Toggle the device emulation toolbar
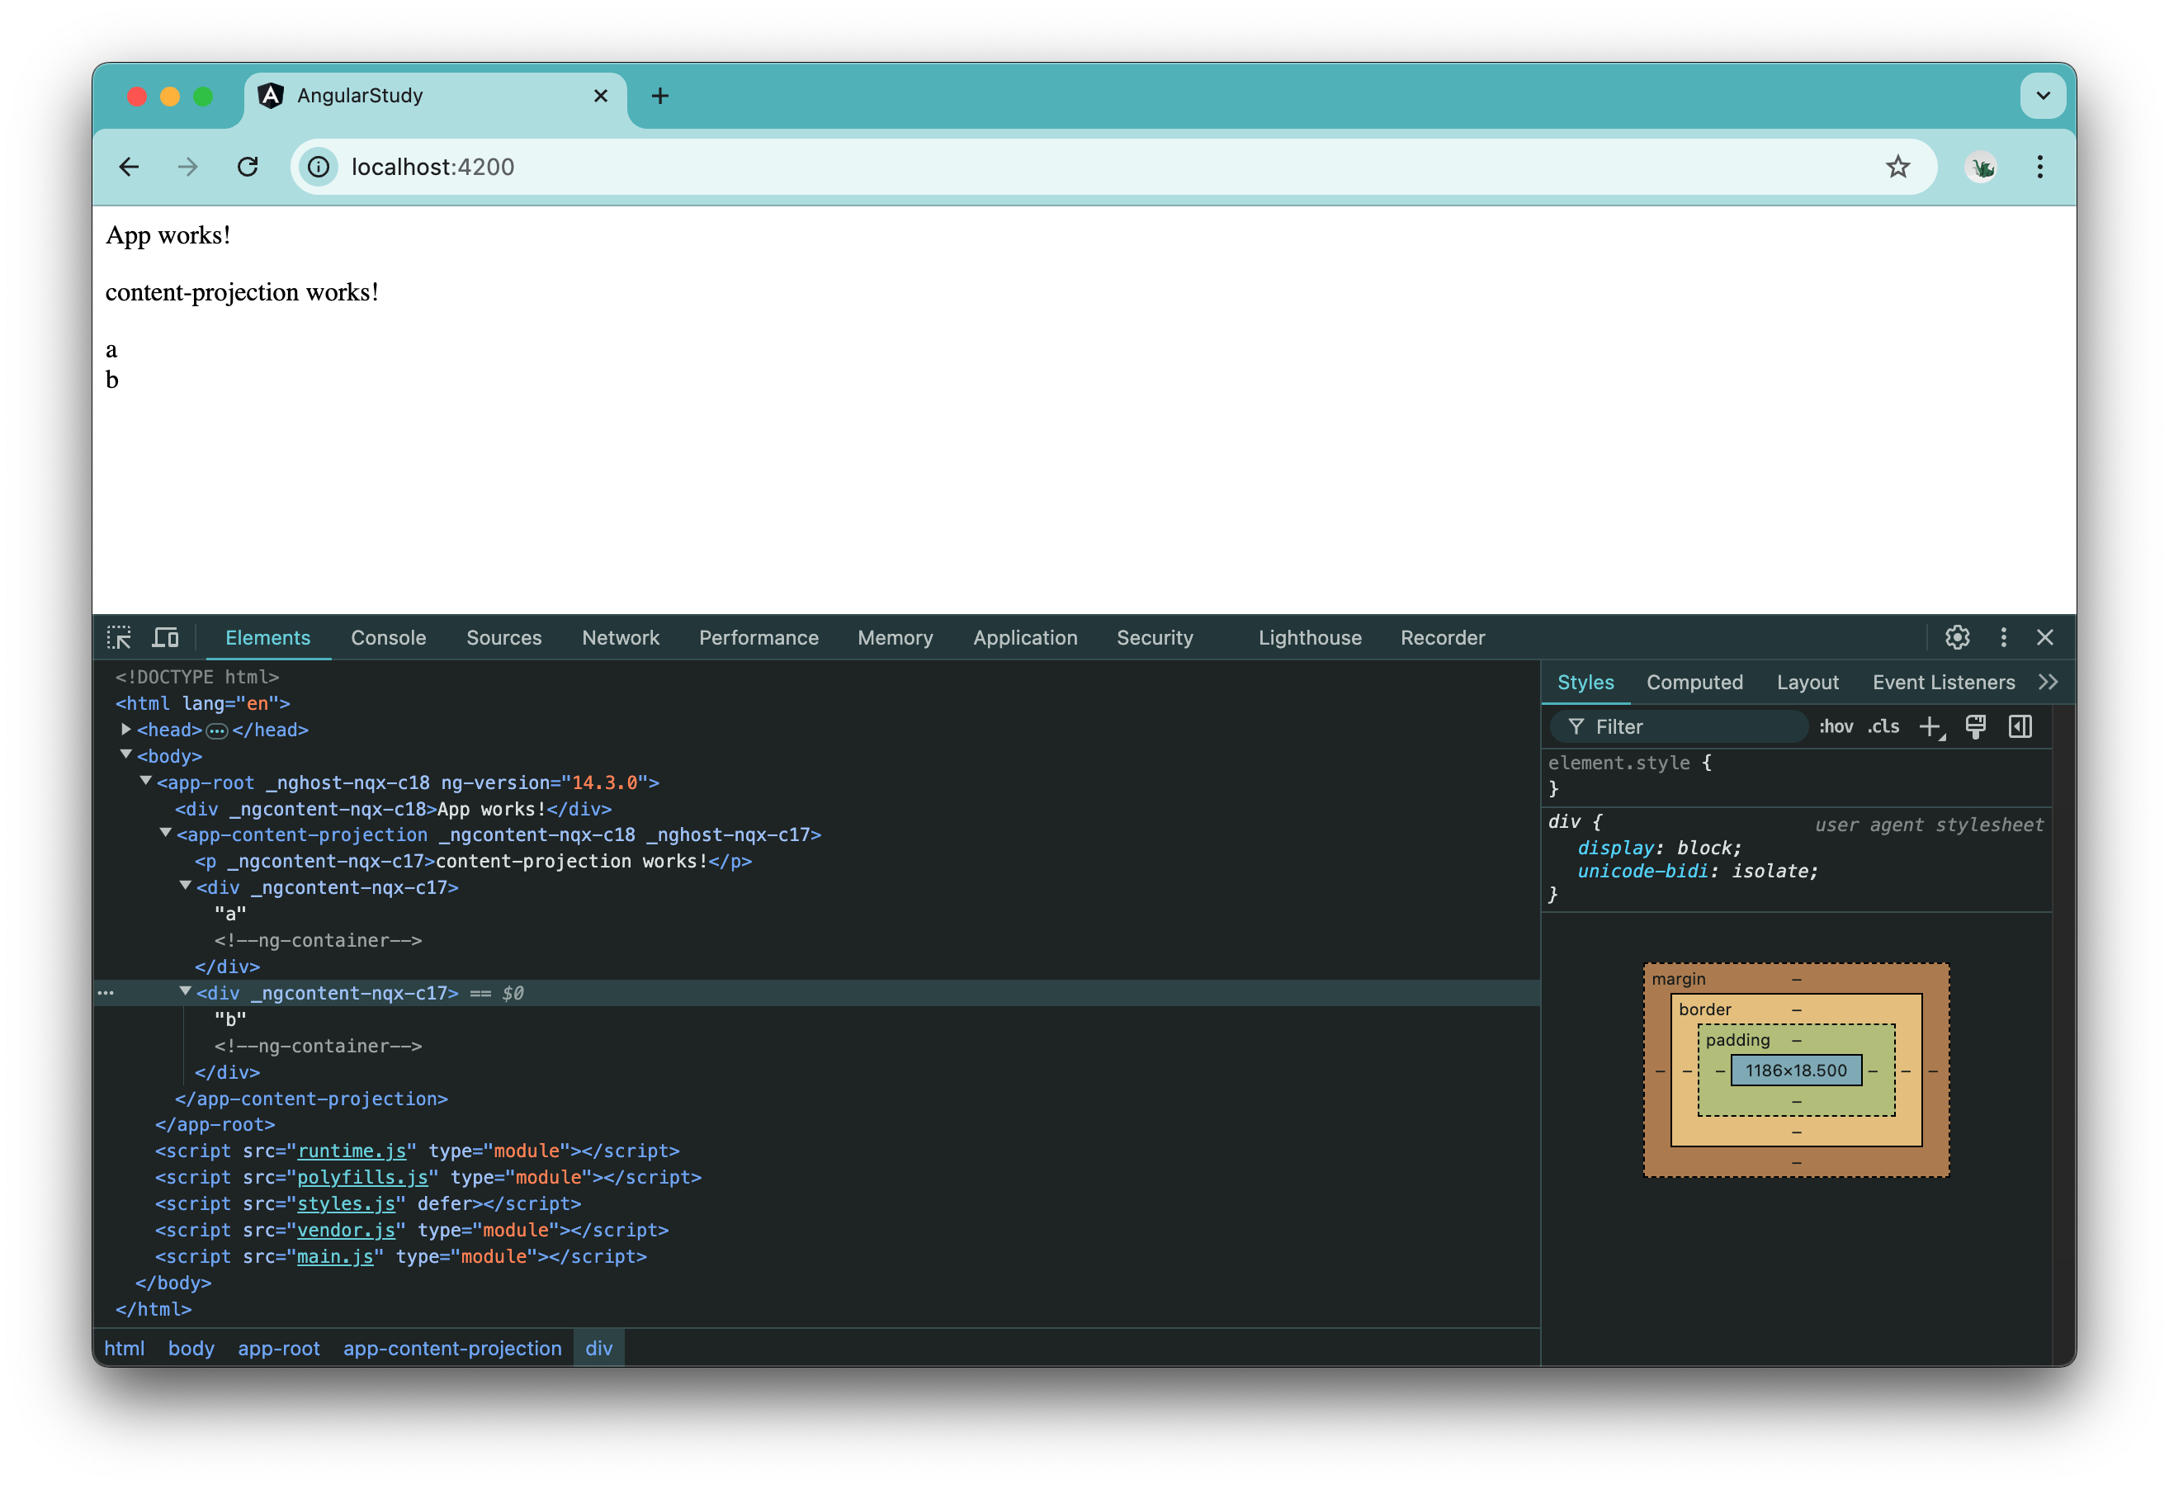 [165, 637]
